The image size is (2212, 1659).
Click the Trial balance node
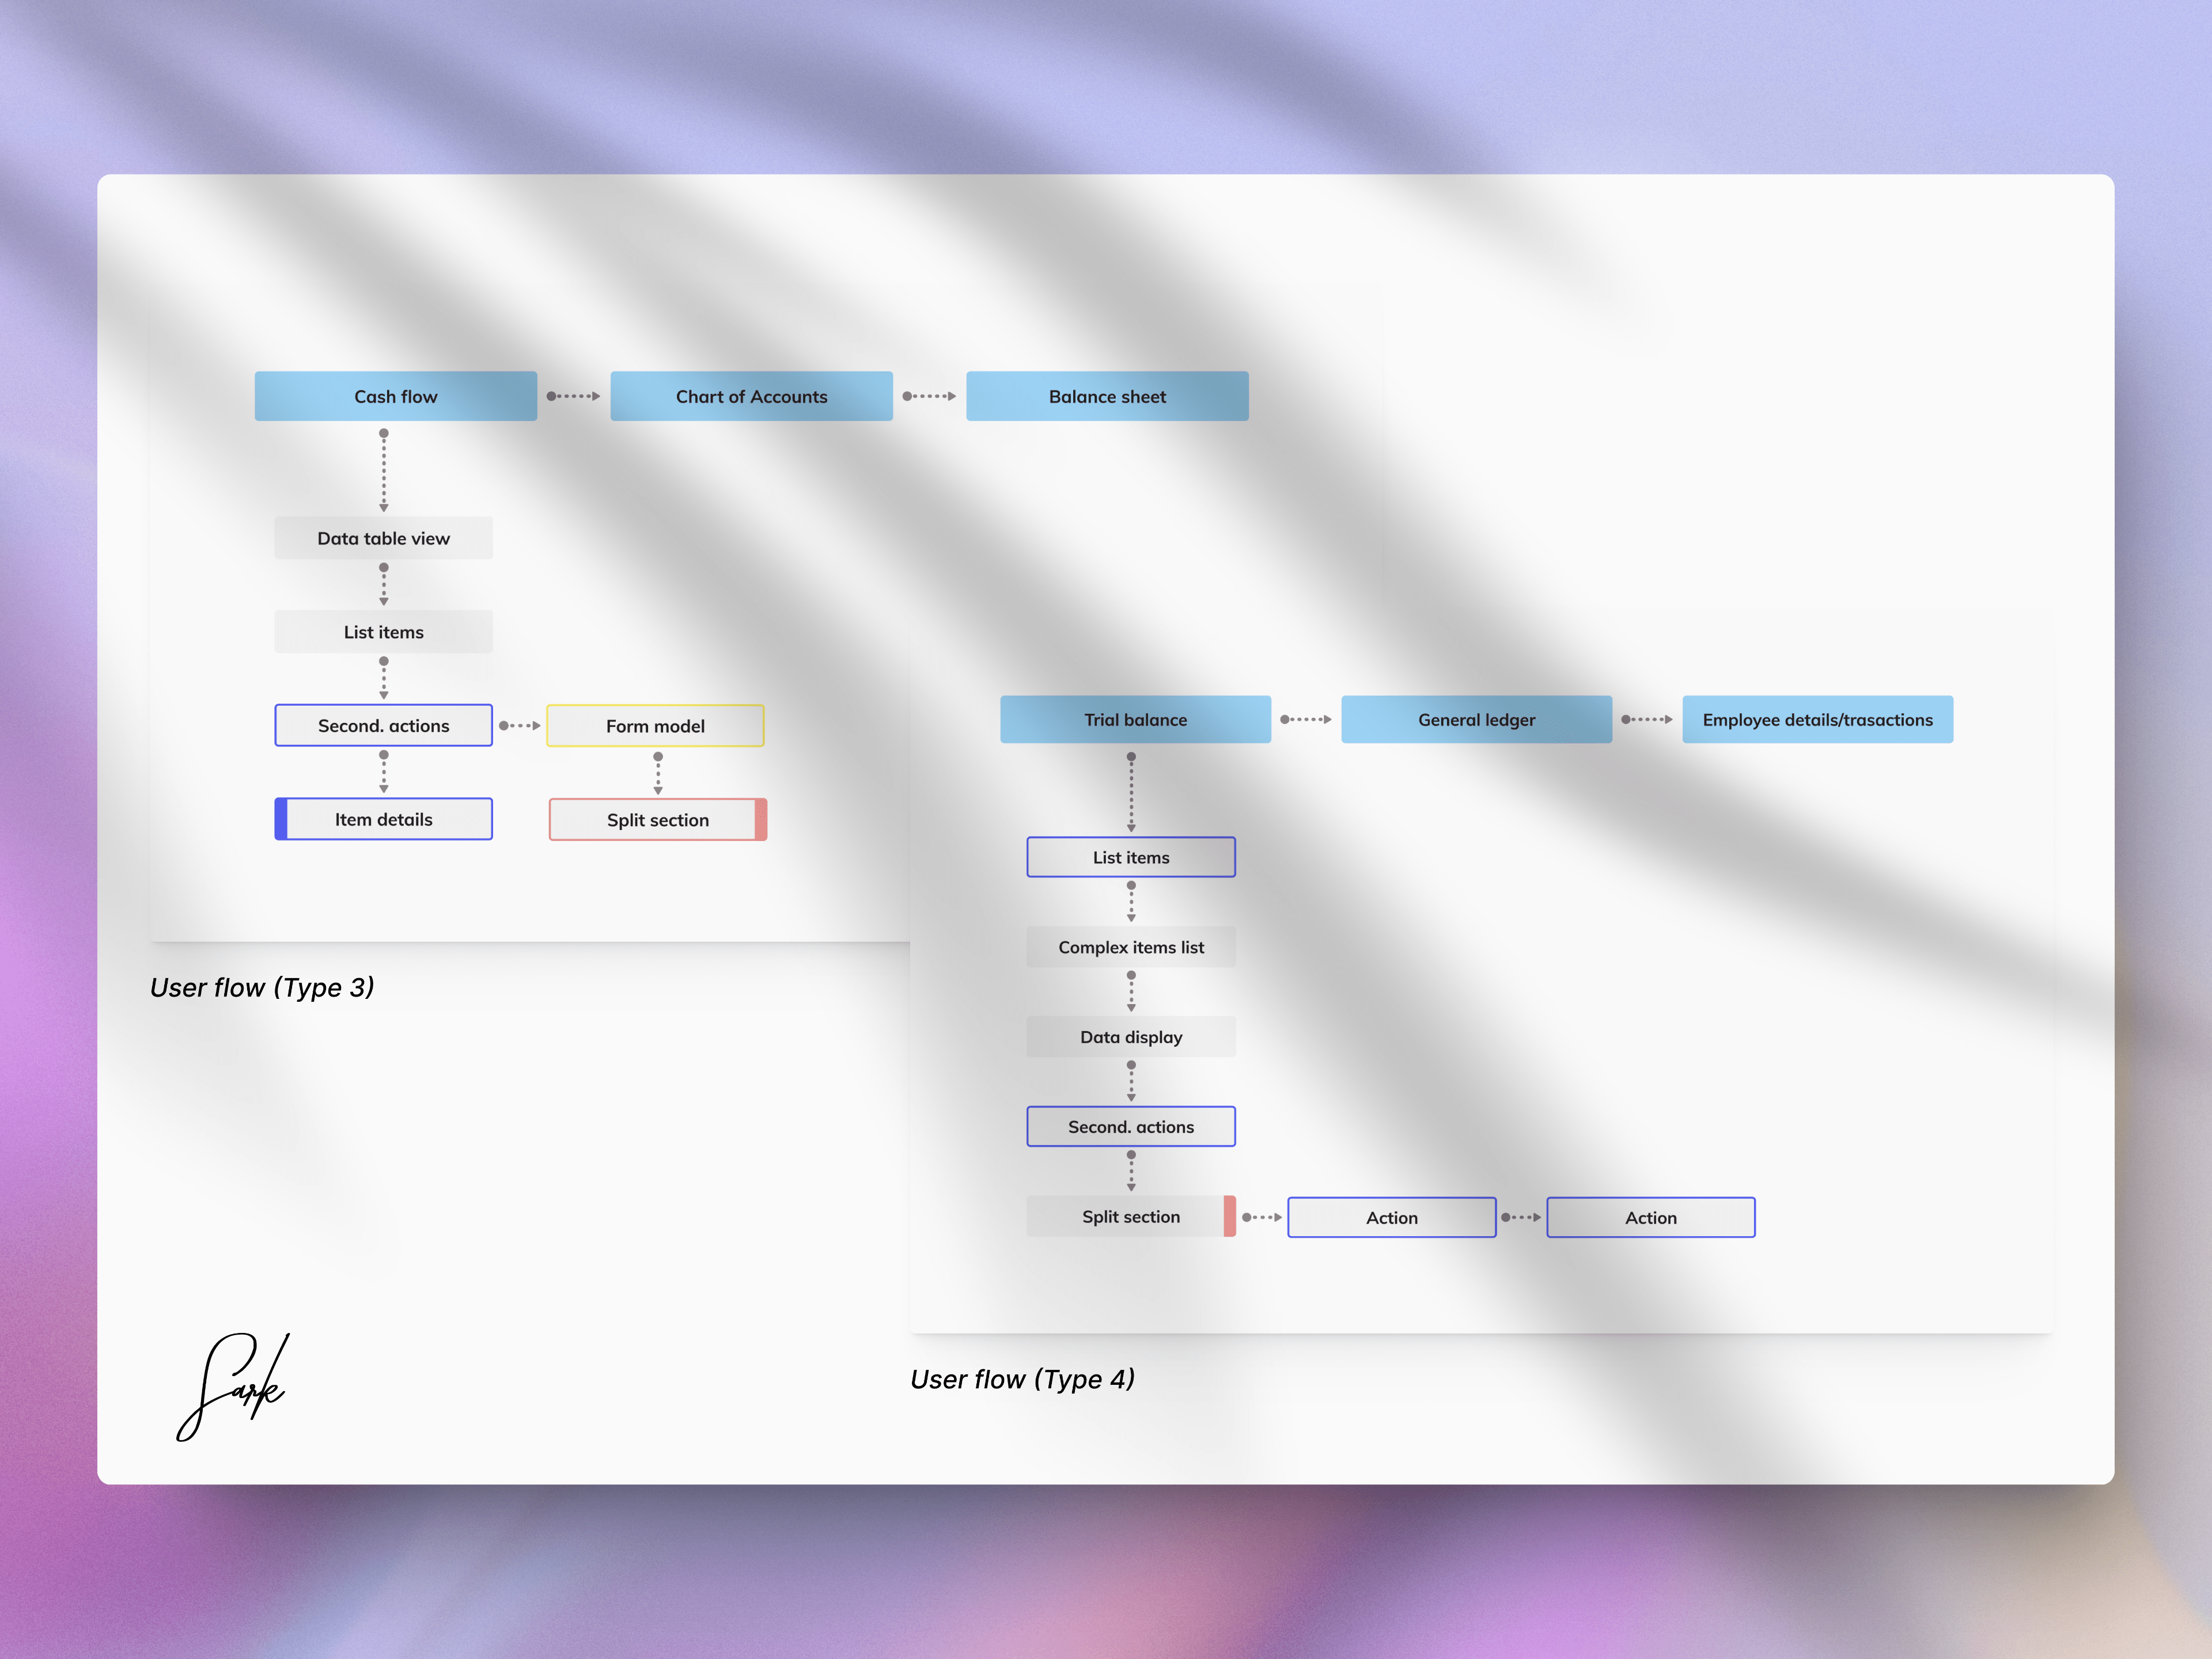point(1135,719)
